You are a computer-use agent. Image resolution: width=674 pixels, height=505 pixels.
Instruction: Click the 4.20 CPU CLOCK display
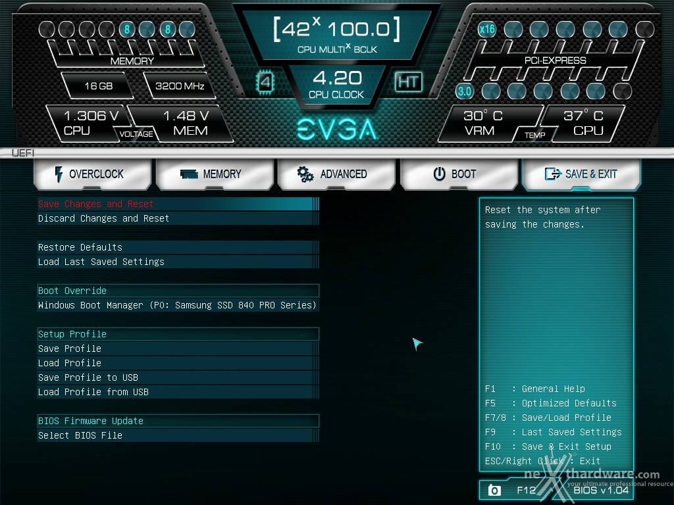(x=337, y=85)
